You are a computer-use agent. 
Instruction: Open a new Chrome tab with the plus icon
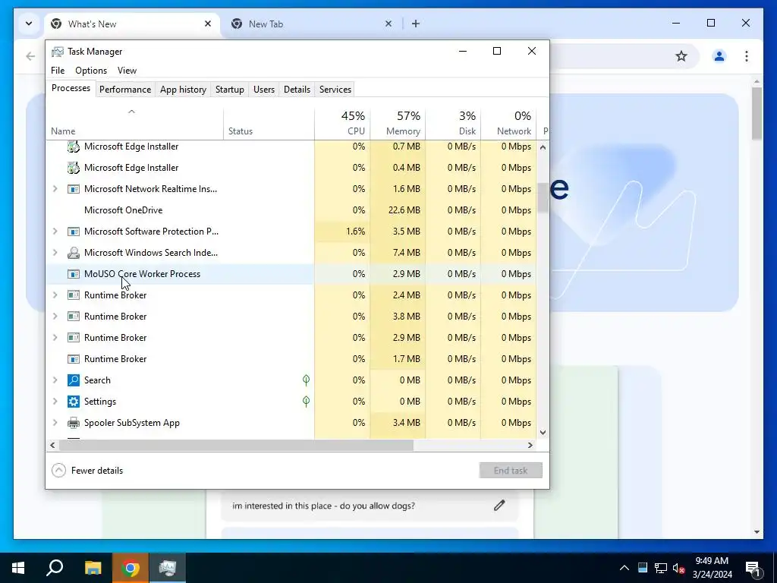416,24
